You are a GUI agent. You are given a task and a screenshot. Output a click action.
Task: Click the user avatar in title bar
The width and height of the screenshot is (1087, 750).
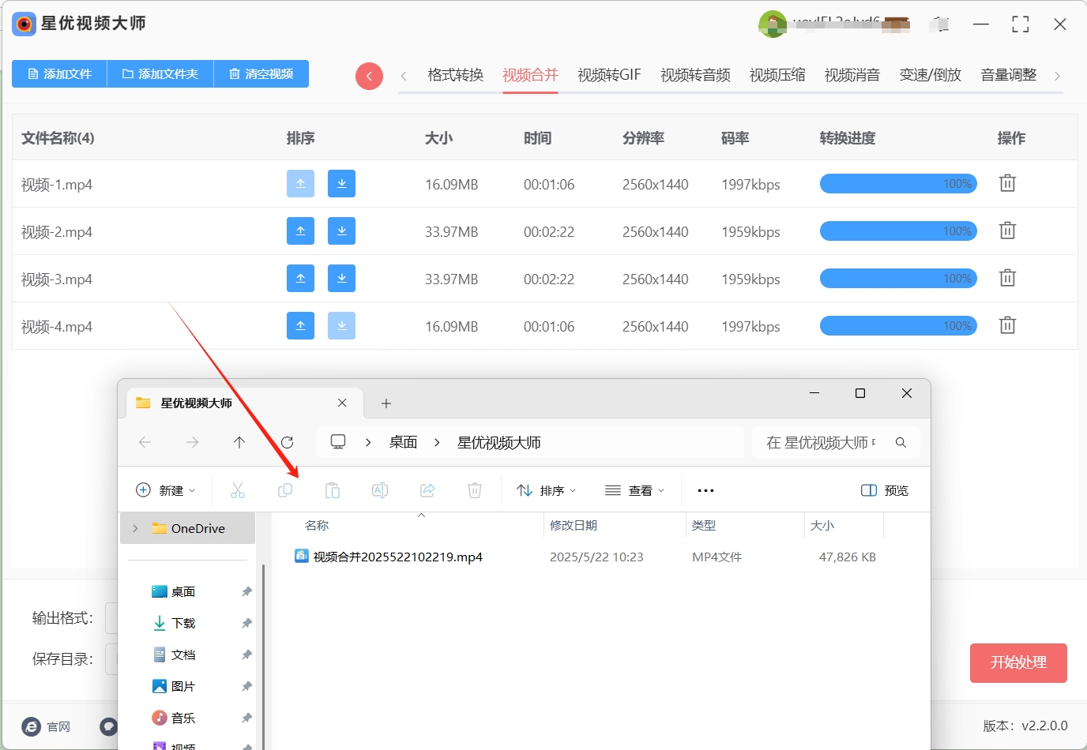point(772,24)
